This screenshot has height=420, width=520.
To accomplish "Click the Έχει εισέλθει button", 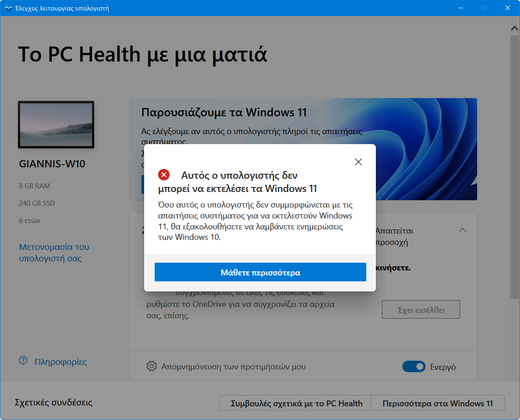I will [421, 310].
